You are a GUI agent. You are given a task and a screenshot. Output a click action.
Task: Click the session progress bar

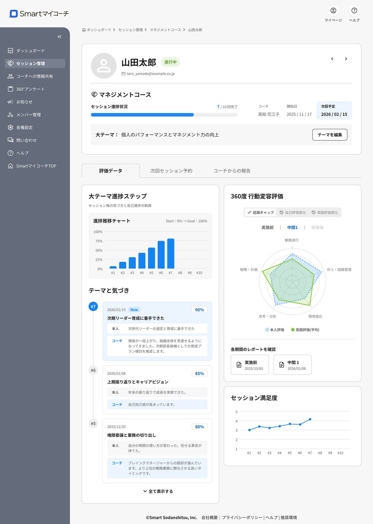click(x=164, y=115)
